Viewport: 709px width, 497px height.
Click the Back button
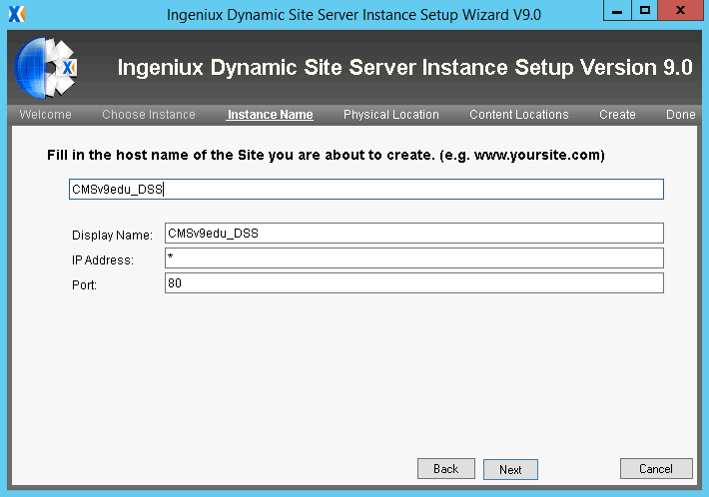pyautogui.click(x=445, y=468)
